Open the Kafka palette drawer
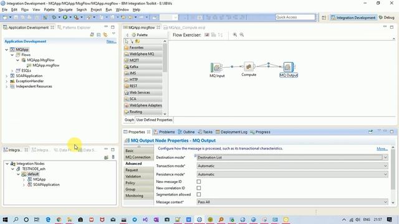This screenshot has width=399, height=224. coord(143,67)
